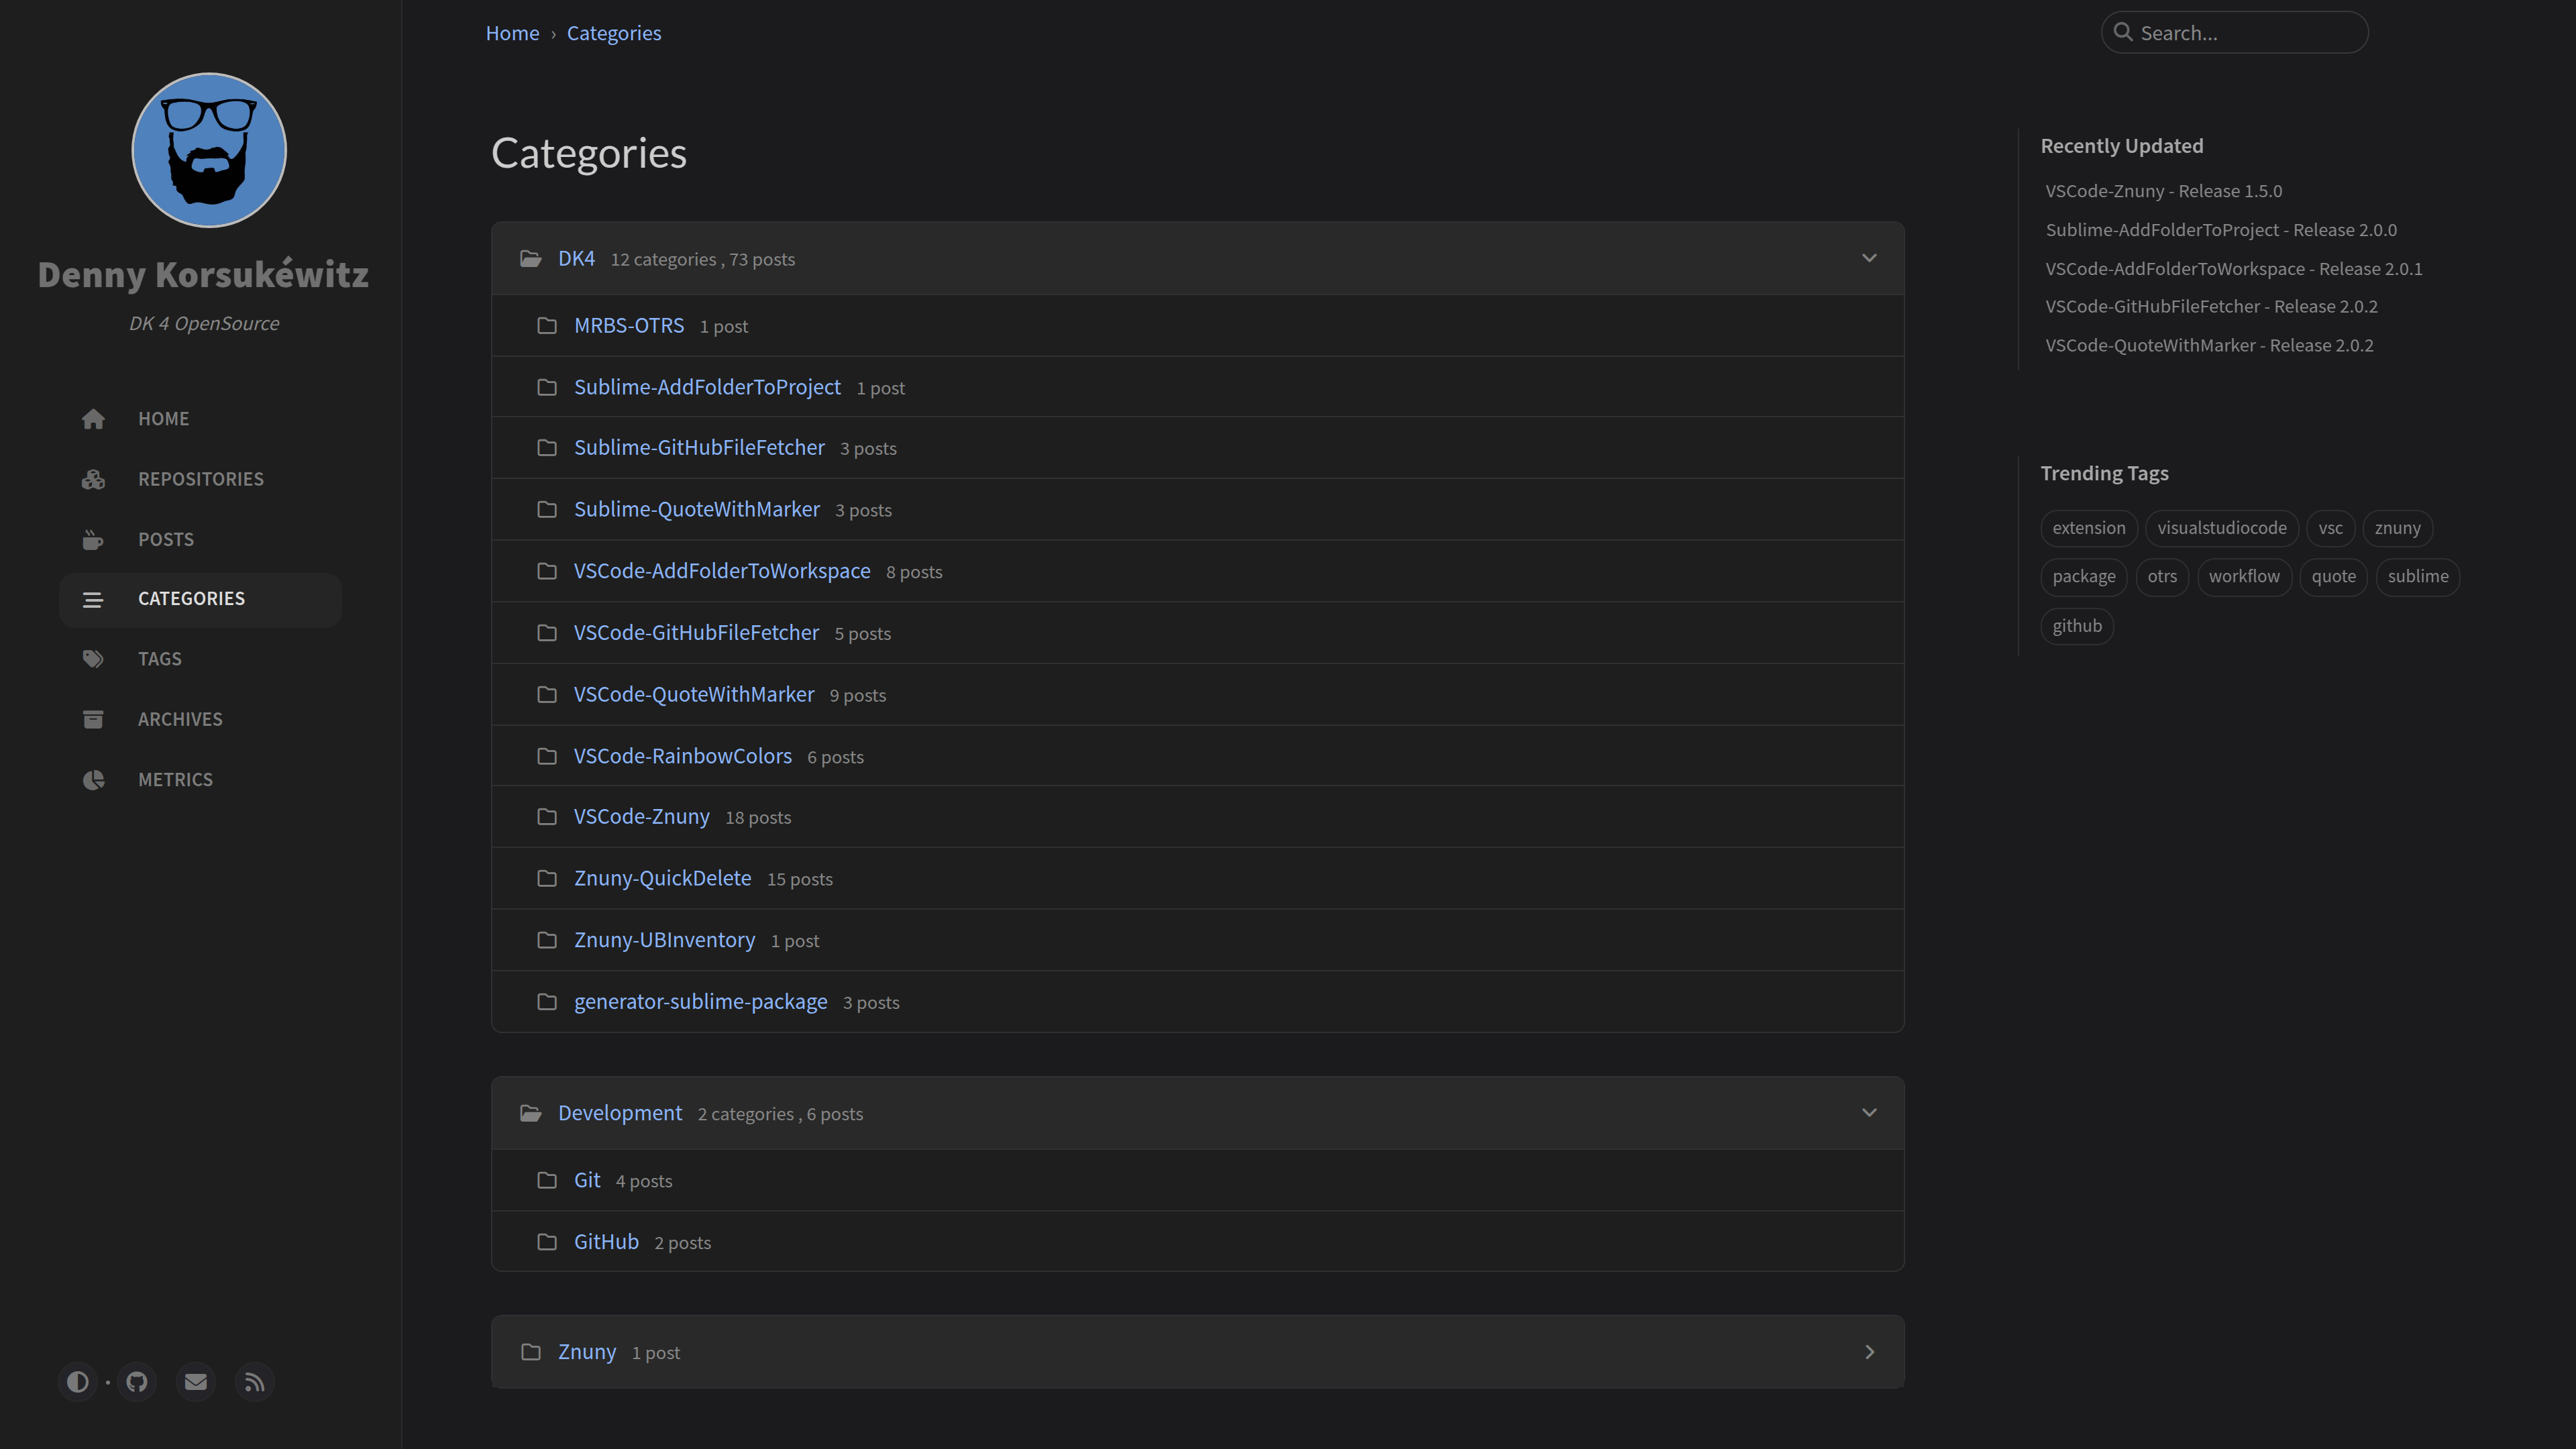Collapse the DK4 category group chevron
The height and width of the screenshot is (1449, 2576).
[x=1869, y=258]
